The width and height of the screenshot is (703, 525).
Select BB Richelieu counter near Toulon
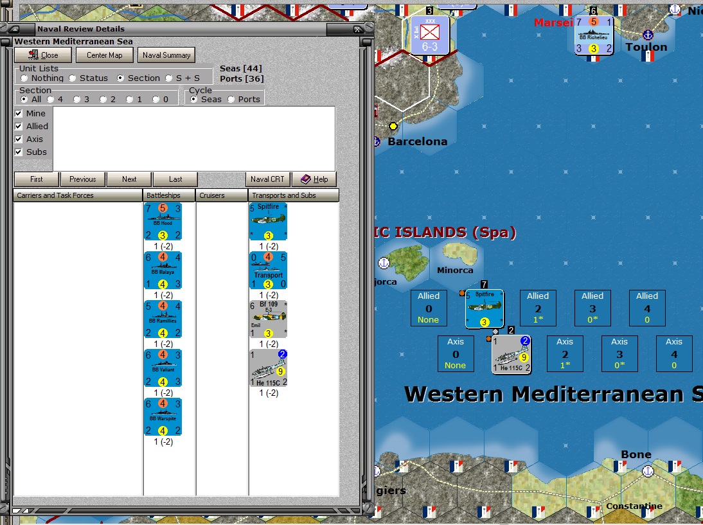pos(594,35)
